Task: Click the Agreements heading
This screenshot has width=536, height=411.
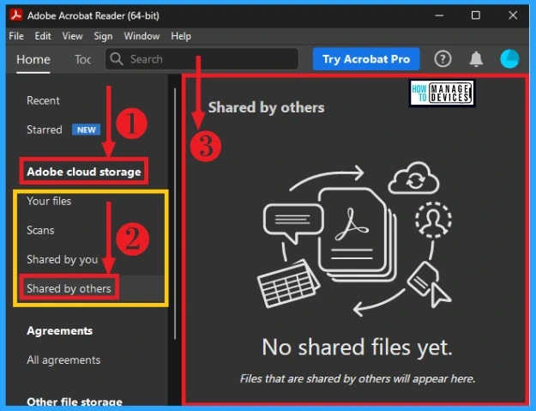Action: 59,330
